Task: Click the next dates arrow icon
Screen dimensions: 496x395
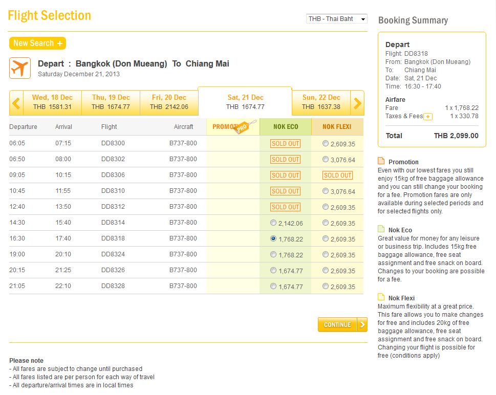Action: click(357, 103)
